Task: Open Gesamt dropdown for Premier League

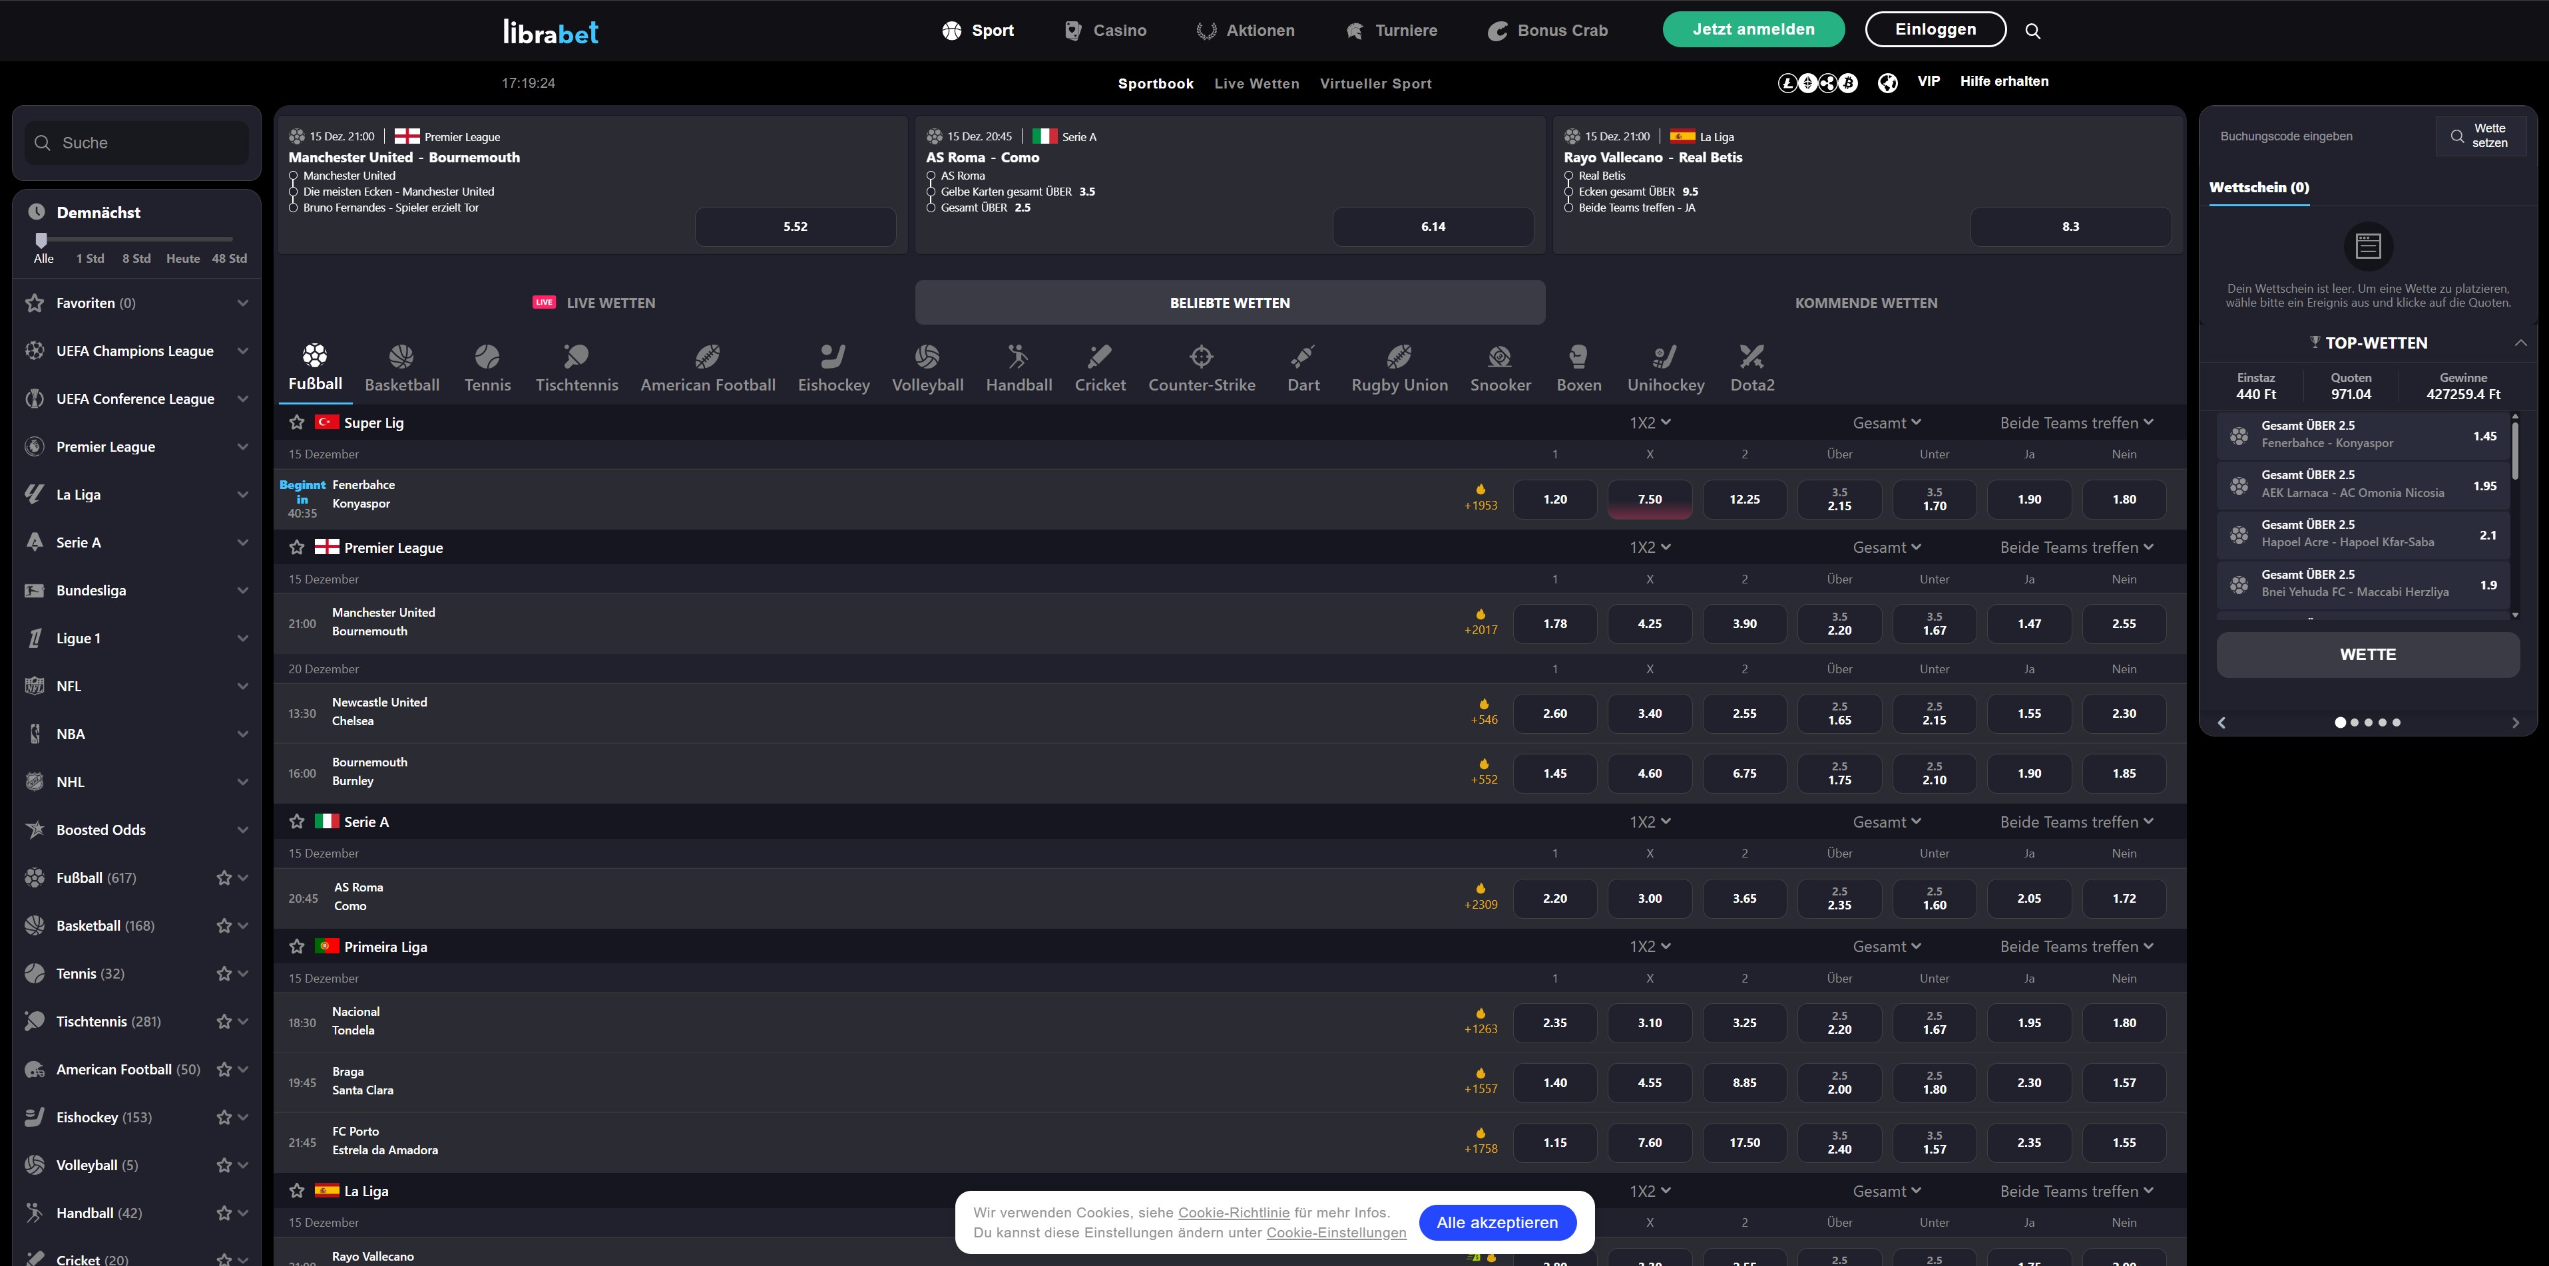Action: pyautogui.click(x=1887, y=547)
